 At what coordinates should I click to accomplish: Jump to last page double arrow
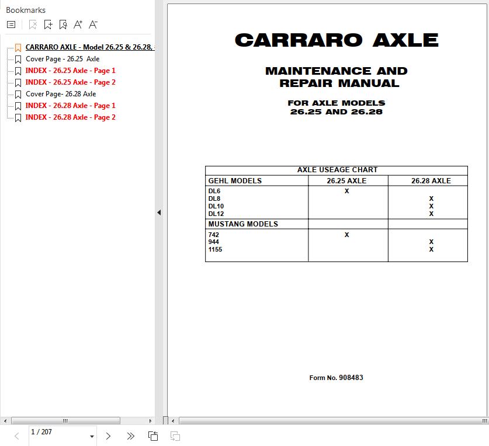tap(131, 436)
